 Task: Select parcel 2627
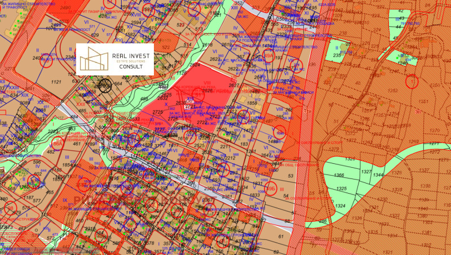tap(234, 86)
